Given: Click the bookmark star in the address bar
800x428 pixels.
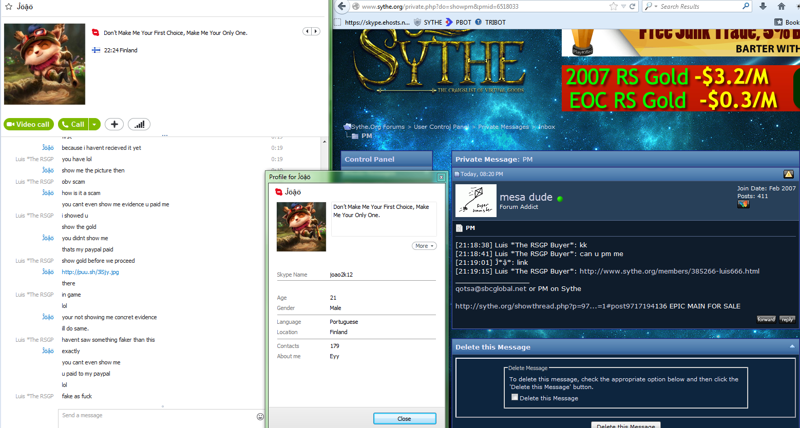Looking at the screenshot, I should [x=614, y=7].
